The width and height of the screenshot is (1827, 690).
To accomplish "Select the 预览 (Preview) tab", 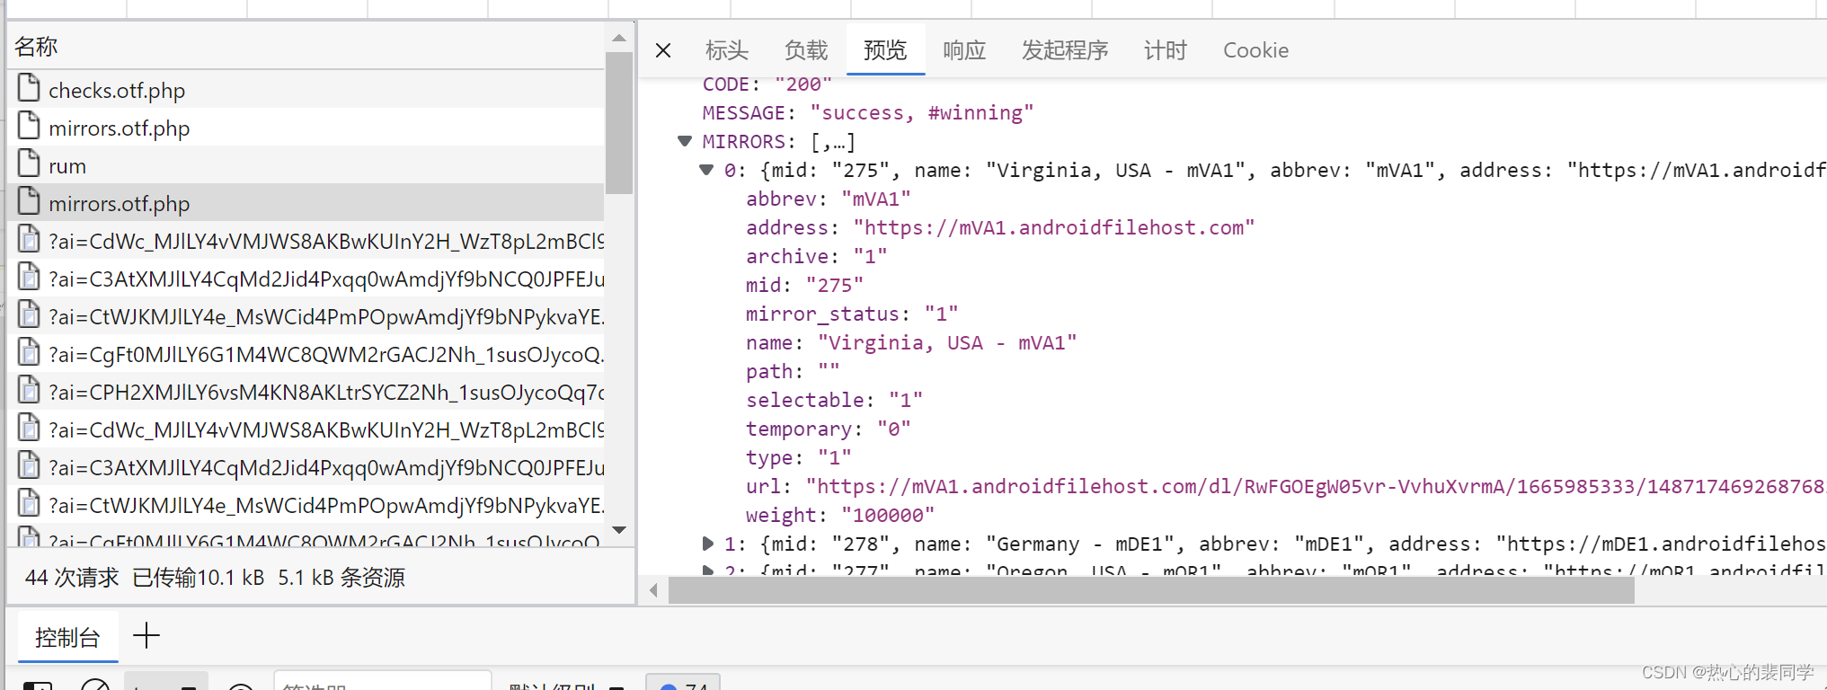I will pos(885,50).
